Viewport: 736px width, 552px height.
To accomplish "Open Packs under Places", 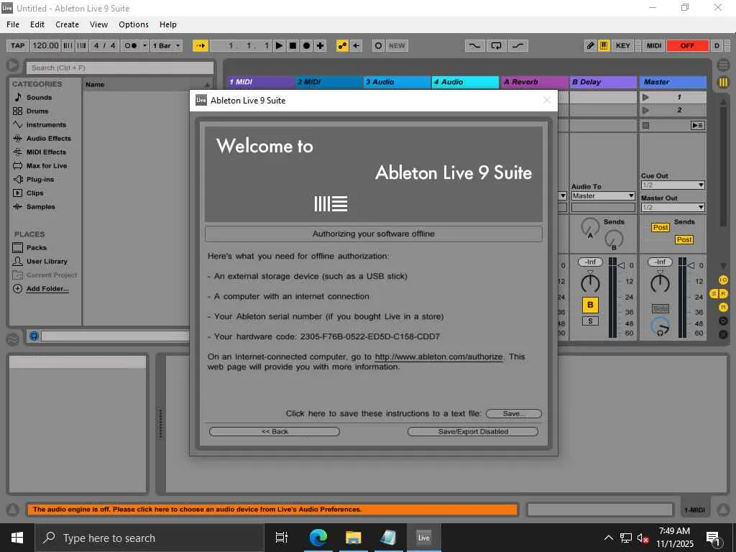I will 36,247.
